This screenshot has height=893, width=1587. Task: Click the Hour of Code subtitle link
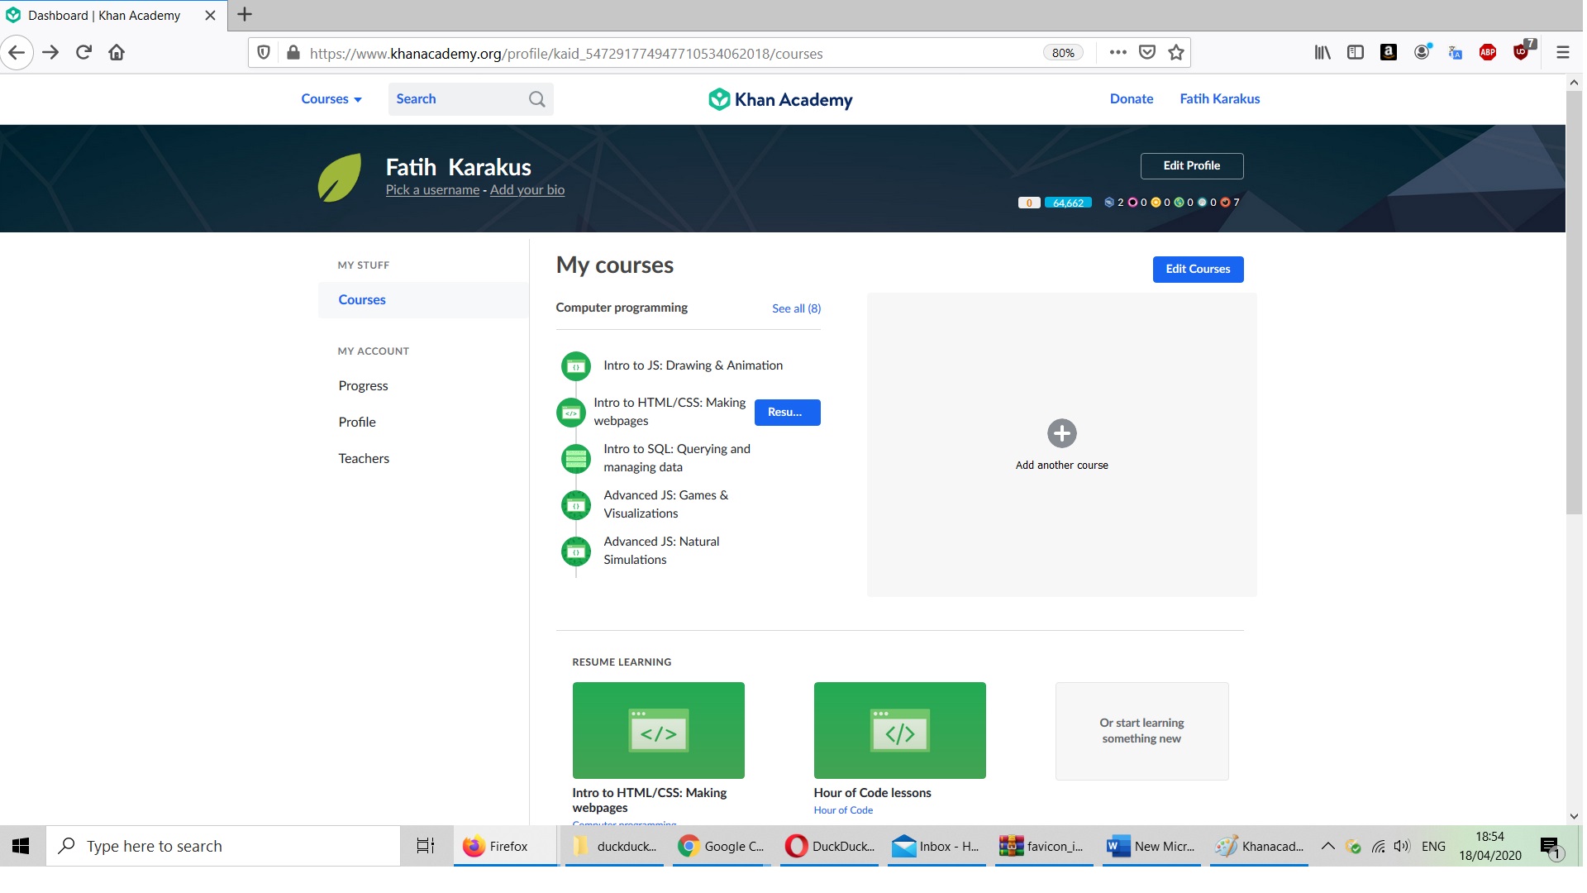coord(843,810)
